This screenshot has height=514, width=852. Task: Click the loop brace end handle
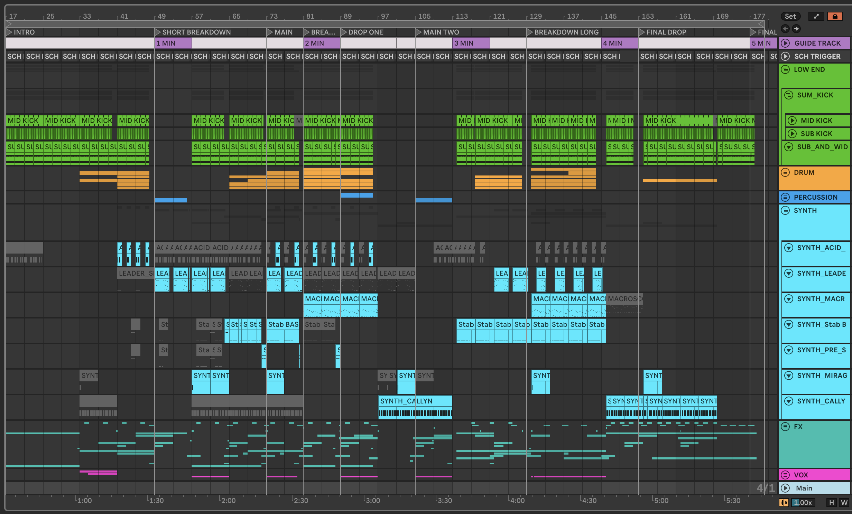[761, 24]
